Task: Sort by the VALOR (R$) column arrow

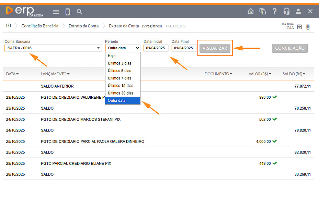Action: [x=270, y=74]
